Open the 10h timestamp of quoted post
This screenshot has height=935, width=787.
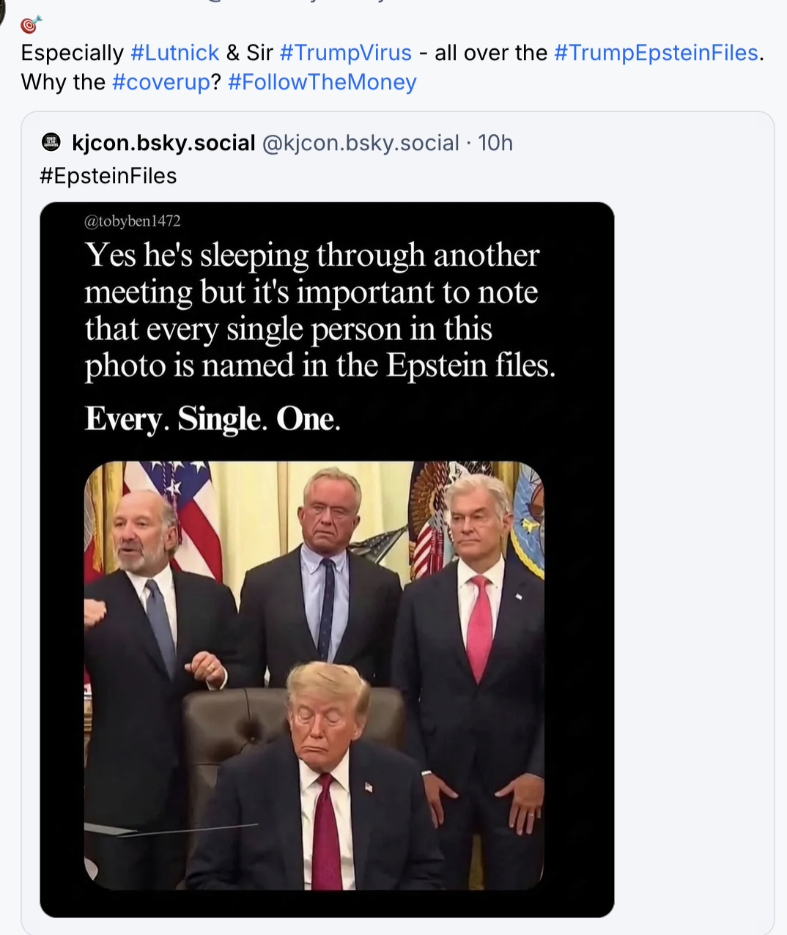click(x=495, y=142)
